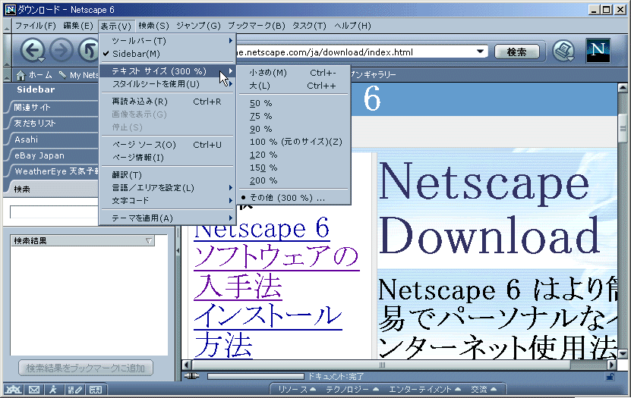This screenshot has width=631, height=398.
Task: Select 大(L) text size option
Action: pyautogui.click(x=294, y=86)
